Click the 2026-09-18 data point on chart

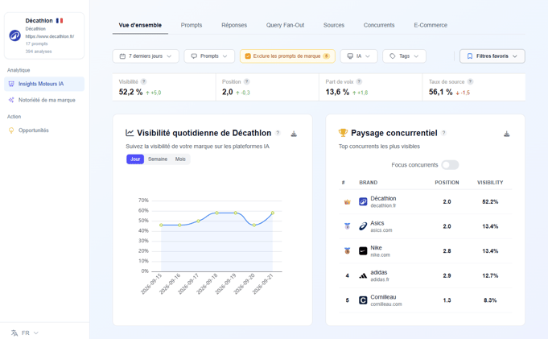[x=216, y=213]
